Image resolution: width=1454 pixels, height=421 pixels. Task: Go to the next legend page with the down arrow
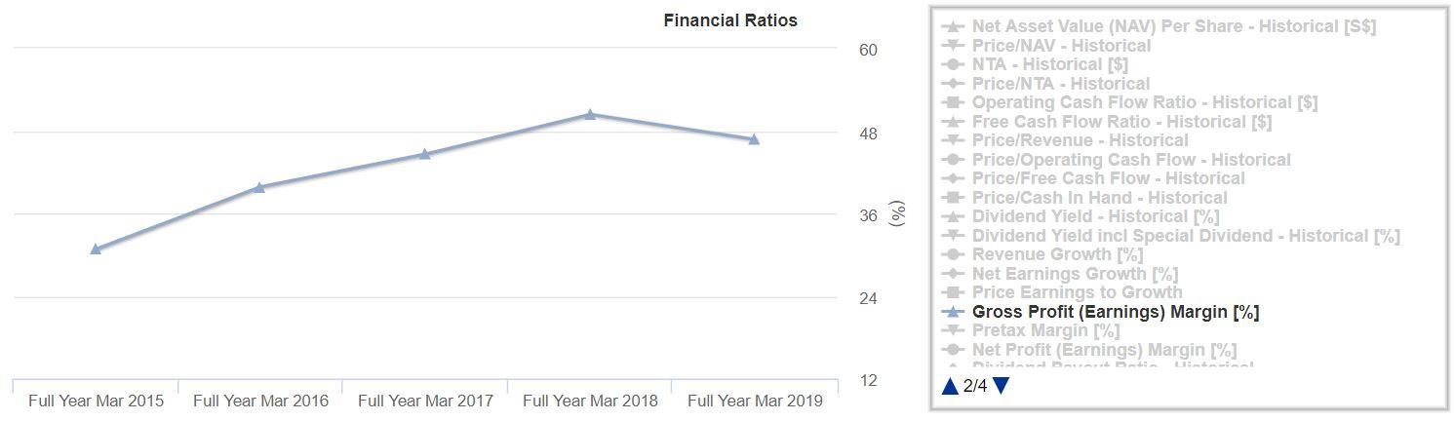click(x=1001, y=386)
